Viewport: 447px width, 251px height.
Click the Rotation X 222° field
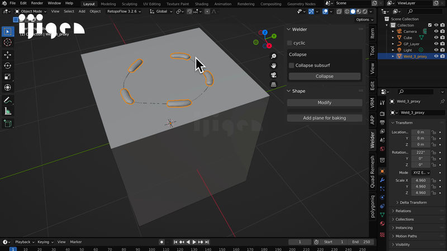421,152
